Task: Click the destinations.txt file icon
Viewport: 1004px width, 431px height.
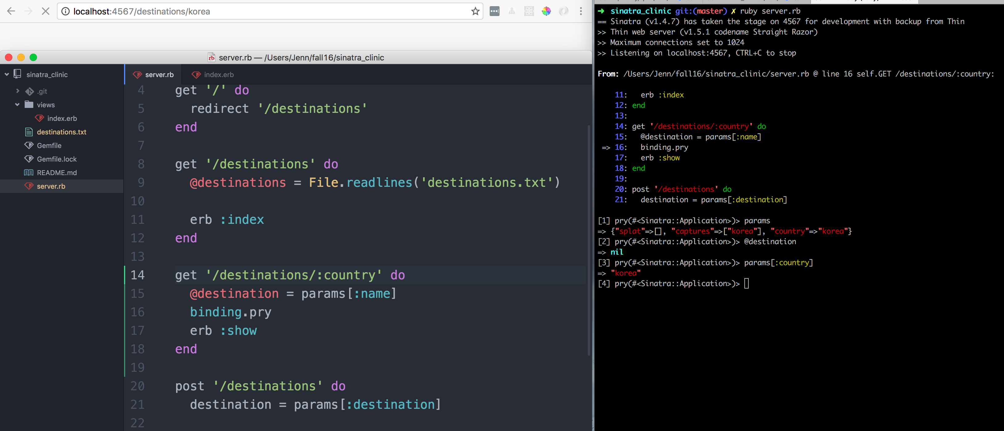Action: pyautogui.click(x=29, y=132)
